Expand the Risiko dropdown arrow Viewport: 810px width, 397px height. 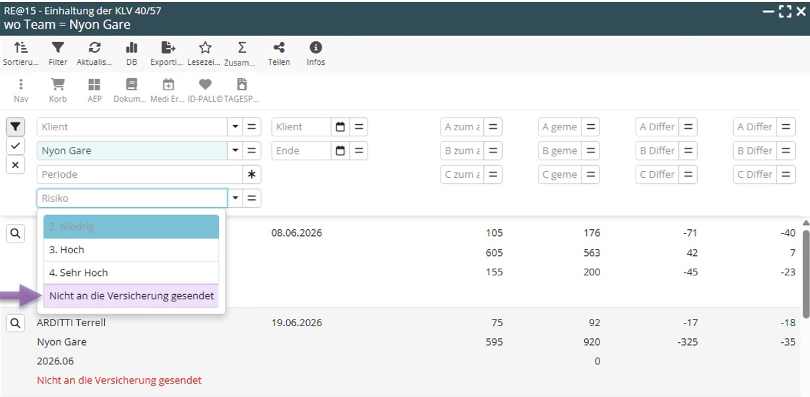click(x=235, y=198)
